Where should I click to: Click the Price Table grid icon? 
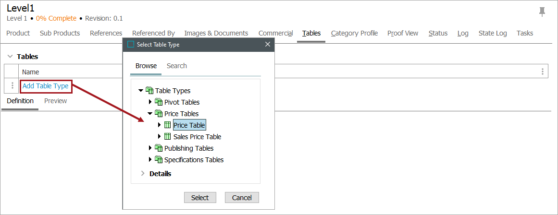coord(168,125)
